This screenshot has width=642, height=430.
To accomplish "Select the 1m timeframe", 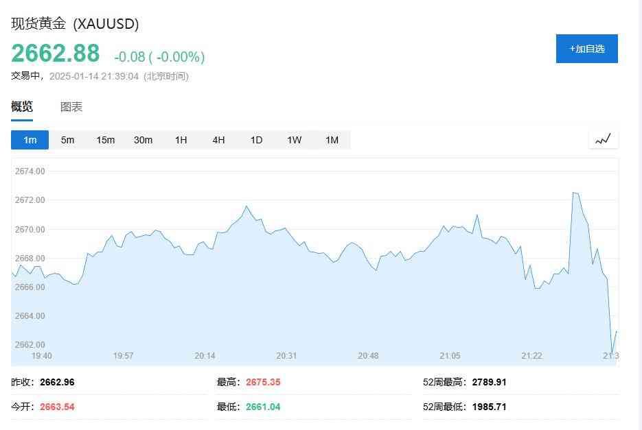I will [30, 140].
